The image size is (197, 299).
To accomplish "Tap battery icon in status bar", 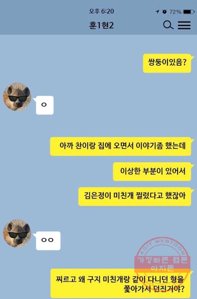I will pyautogui.click(x=188, y=12).
